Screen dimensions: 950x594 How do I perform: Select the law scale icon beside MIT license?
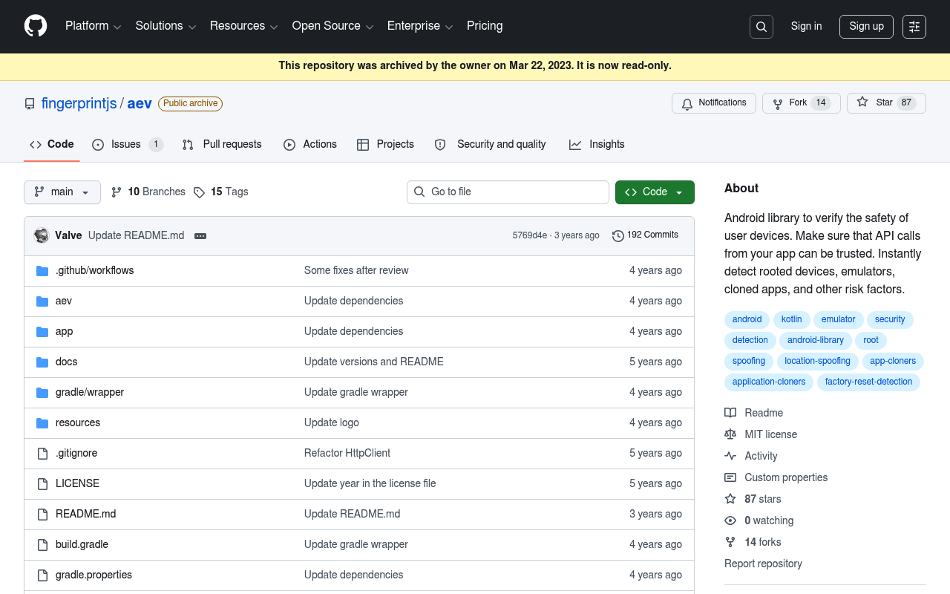click(730, 434)
